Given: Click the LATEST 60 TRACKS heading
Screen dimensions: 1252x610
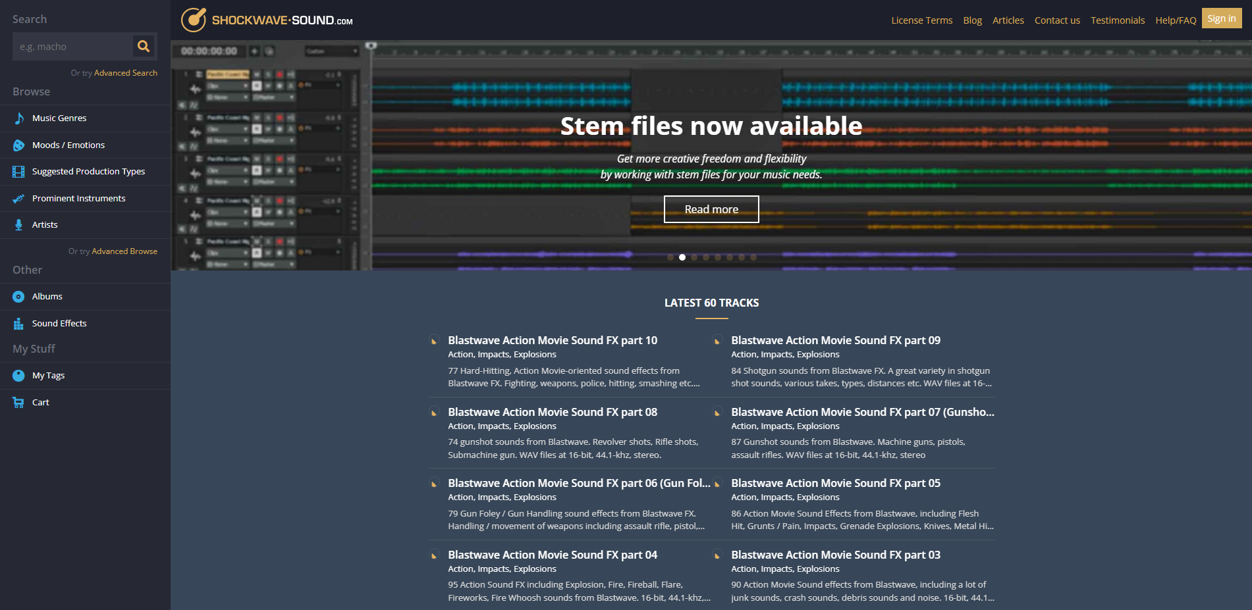Looking at the screenshot, I should click(711, 303).
